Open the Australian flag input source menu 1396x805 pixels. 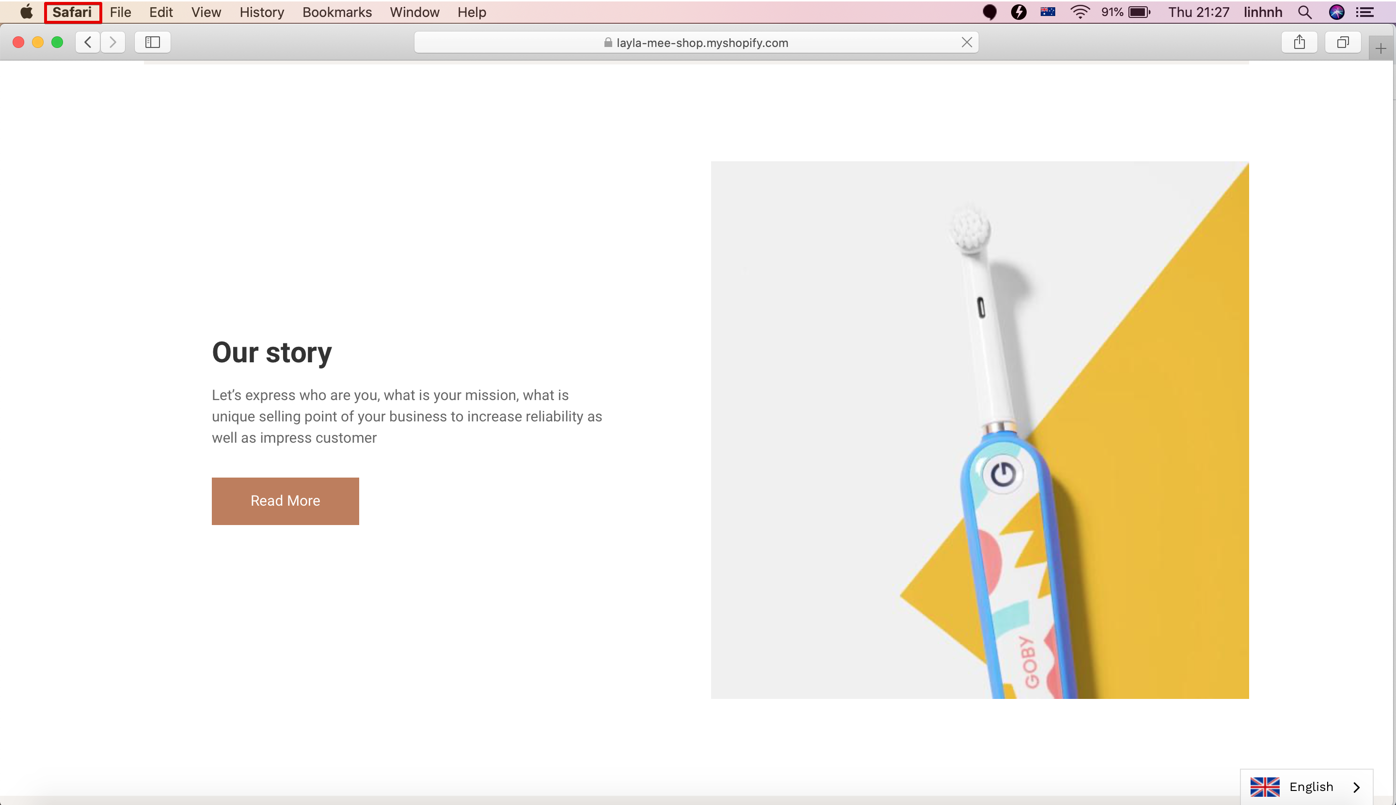[1048, 12]
